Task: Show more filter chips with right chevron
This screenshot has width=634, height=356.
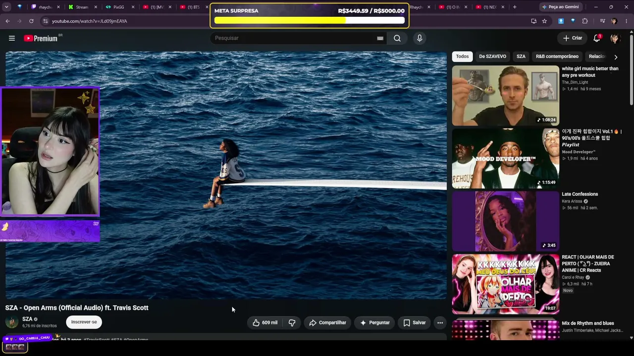Action: pyautogui.click(x=616, y=57)
